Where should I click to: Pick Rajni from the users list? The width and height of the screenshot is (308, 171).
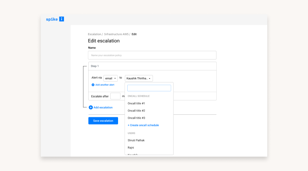pyautogui.click(x=131, y=147)
